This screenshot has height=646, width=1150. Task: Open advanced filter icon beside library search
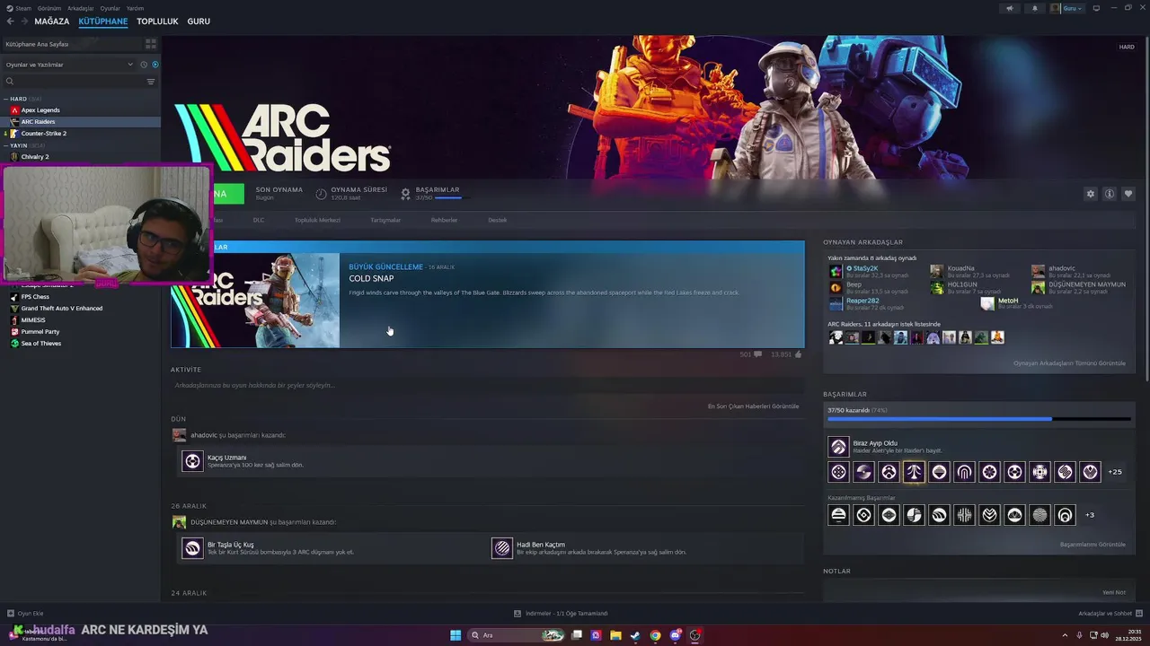151,82
